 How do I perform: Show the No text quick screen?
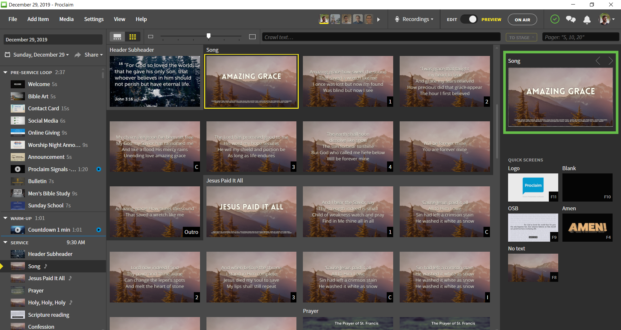pyautogui.click(x=533, y=268)
